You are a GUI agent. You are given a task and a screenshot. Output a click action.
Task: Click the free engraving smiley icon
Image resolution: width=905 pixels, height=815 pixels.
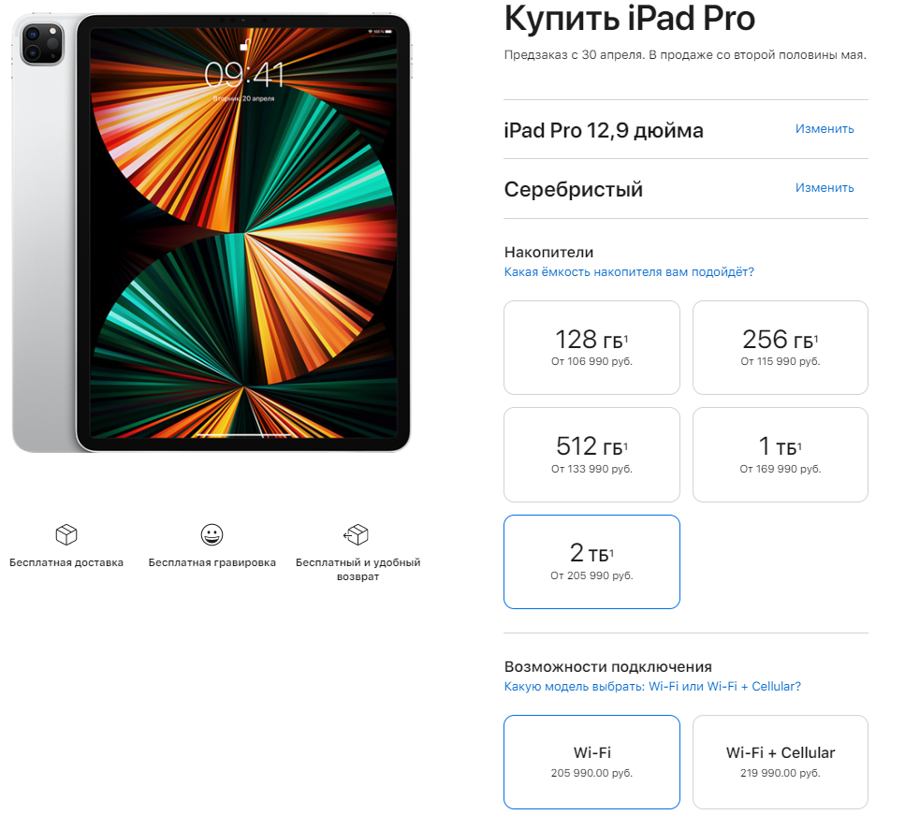212,534
